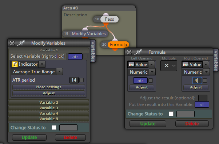This screenshot has height=144, width=219.
Task: Expand the Variable 3 section
Action: pyautogui.click(x=49, y=108)
